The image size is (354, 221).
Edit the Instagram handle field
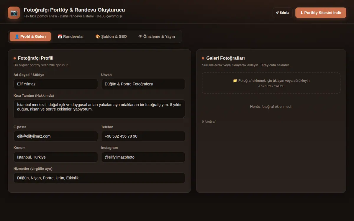point(143,157)
